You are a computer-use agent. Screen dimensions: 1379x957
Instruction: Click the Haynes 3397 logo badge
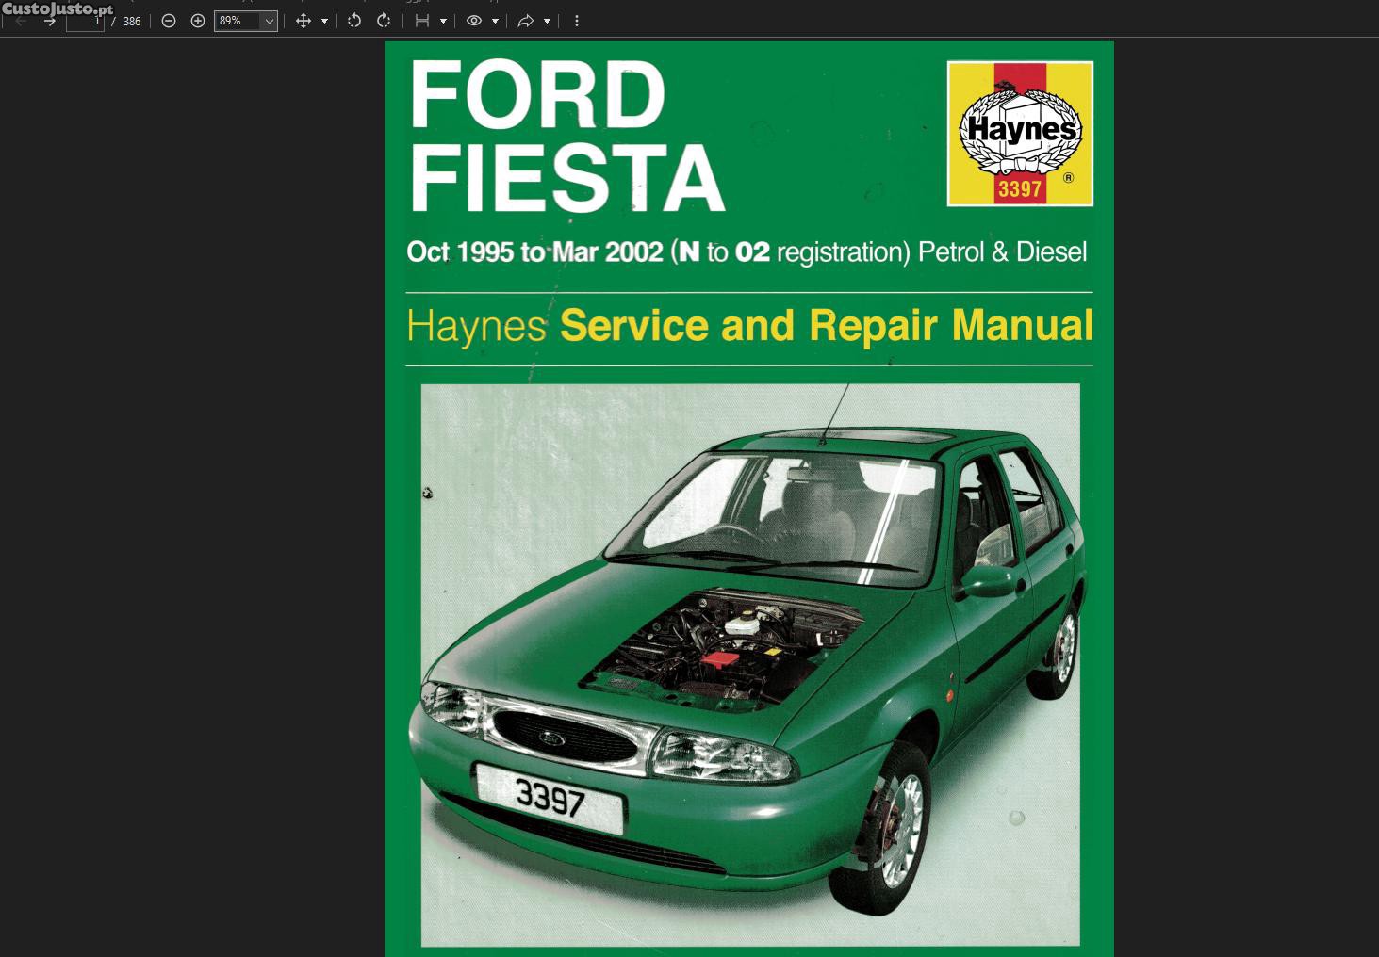point(1020,134)
